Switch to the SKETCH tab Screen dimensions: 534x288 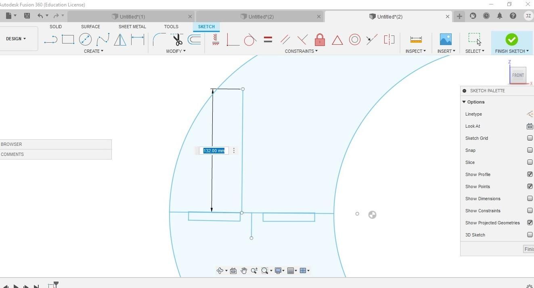[206, 27]
